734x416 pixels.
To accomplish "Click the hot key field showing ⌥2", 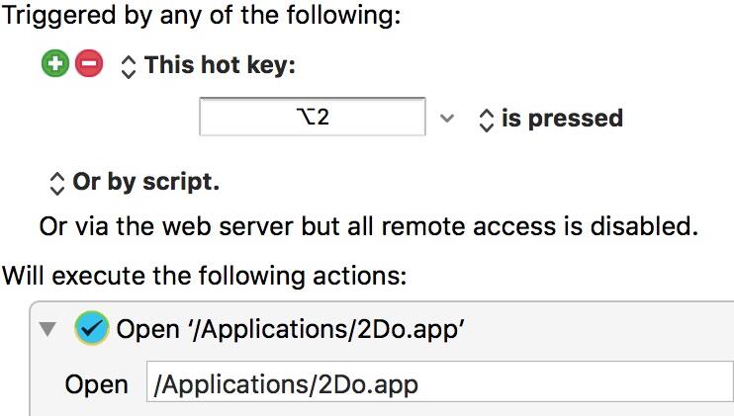I will click(x=313, y=117).
